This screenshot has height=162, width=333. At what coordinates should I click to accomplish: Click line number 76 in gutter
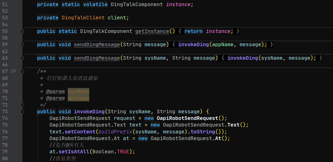[5, 132]
